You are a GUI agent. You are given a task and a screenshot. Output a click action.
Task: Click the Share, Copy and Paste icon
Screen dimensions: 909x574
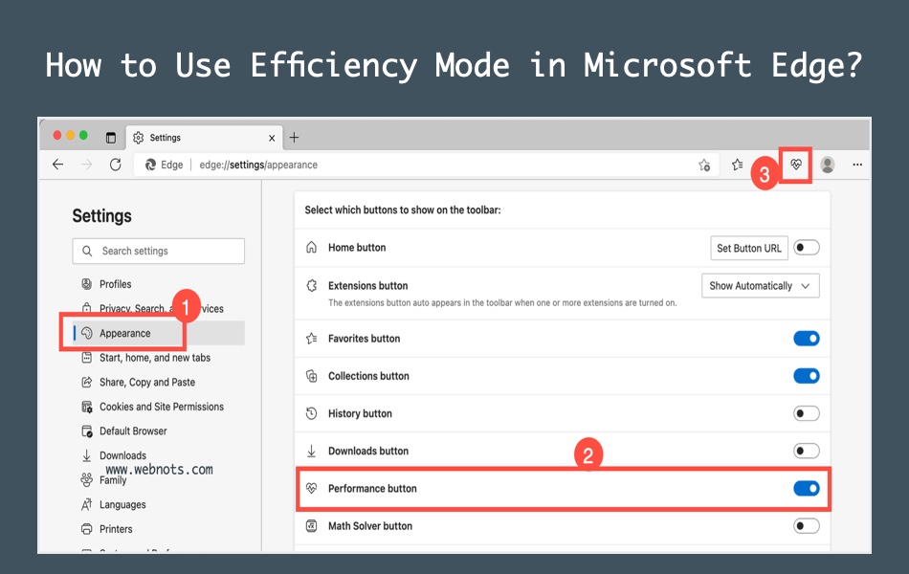(x=86, y=382)
